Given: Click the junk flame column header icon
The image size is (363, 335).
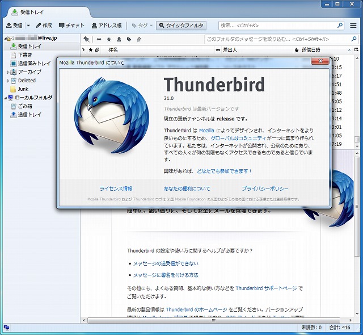Looking at the screenshot, I should click(x=297, y=50).
